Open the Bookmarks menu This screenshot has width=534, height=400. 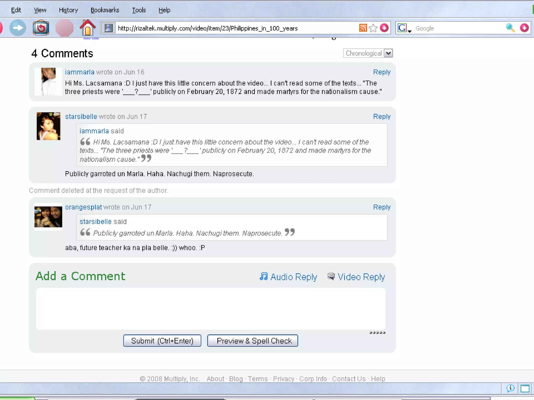105,10
